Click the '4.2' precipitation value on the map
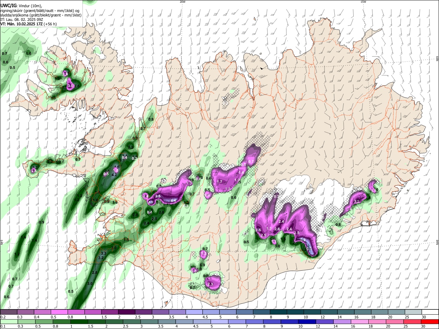The width and height of the screenshot is (439, 329). point(115,175)
